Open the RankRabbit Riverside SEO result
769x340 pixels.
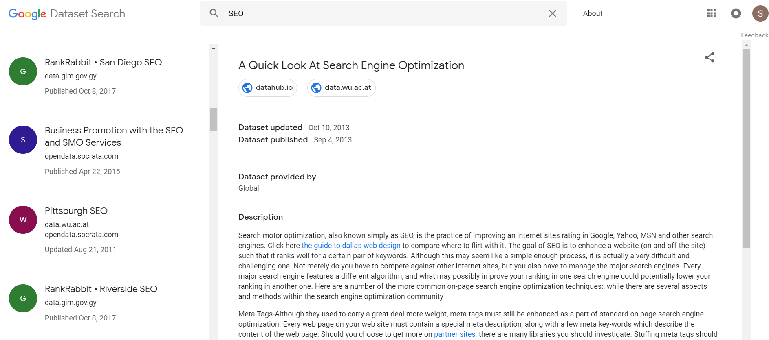[x=101, y=289]
